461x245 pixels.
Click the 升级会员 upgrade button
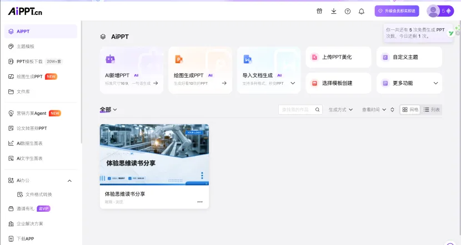[397, 11]
